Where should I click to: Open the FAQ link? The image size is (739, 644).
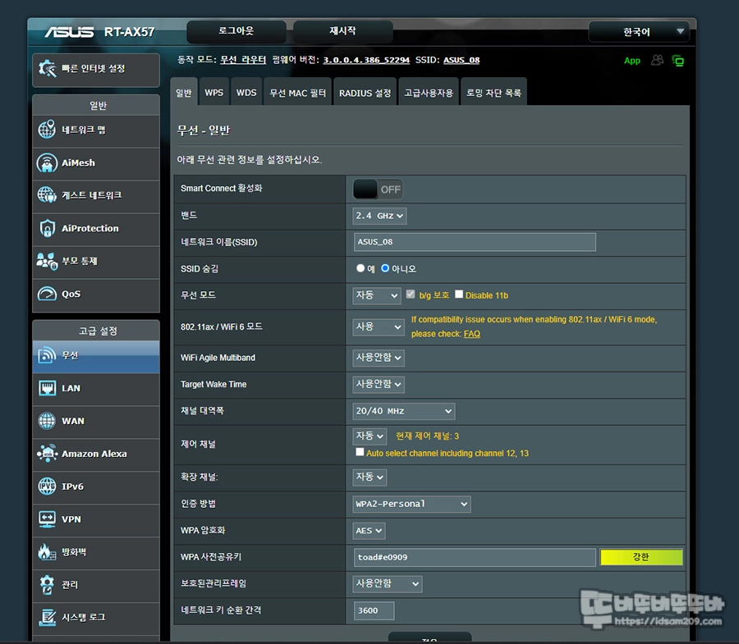472,334
